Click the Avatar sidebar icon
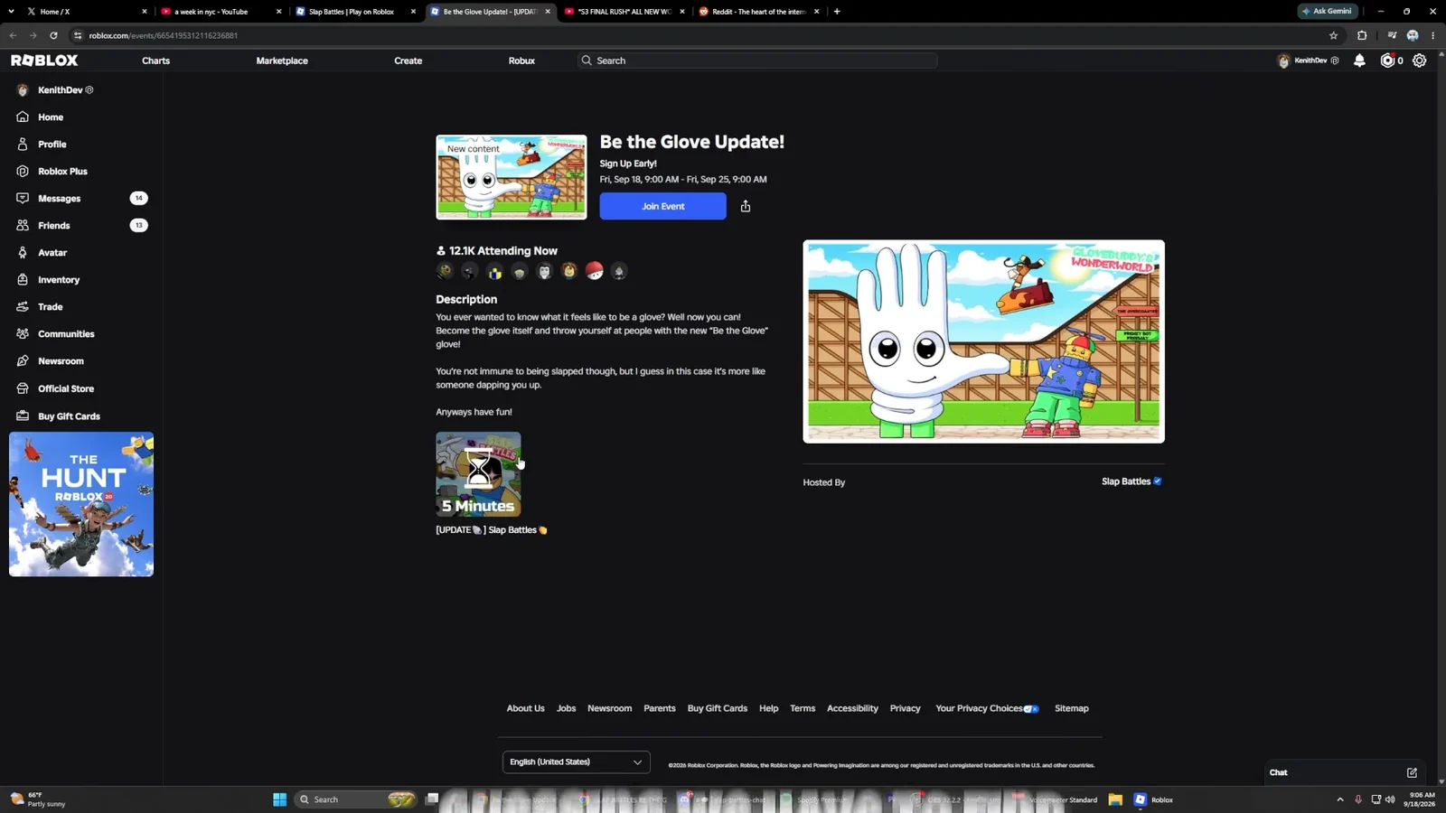This screenshot has width=1446, height=813. pos(23,253)
